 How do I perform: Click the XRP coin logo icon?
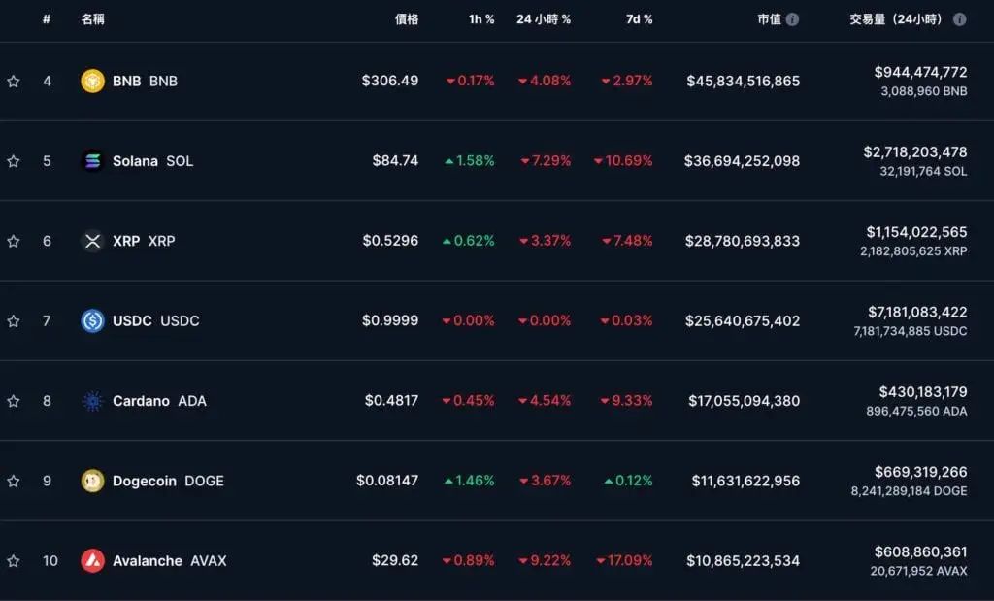coord(92,241)
